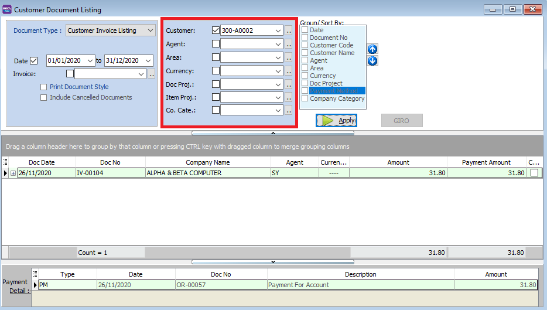Expand the IV-00104 row plus icon
This screenshot has height=310, width=547.
[13, 173]
